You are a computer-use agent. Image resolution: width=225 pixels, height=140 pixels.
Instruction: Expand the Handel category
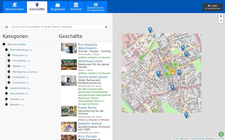click(6, 99)
